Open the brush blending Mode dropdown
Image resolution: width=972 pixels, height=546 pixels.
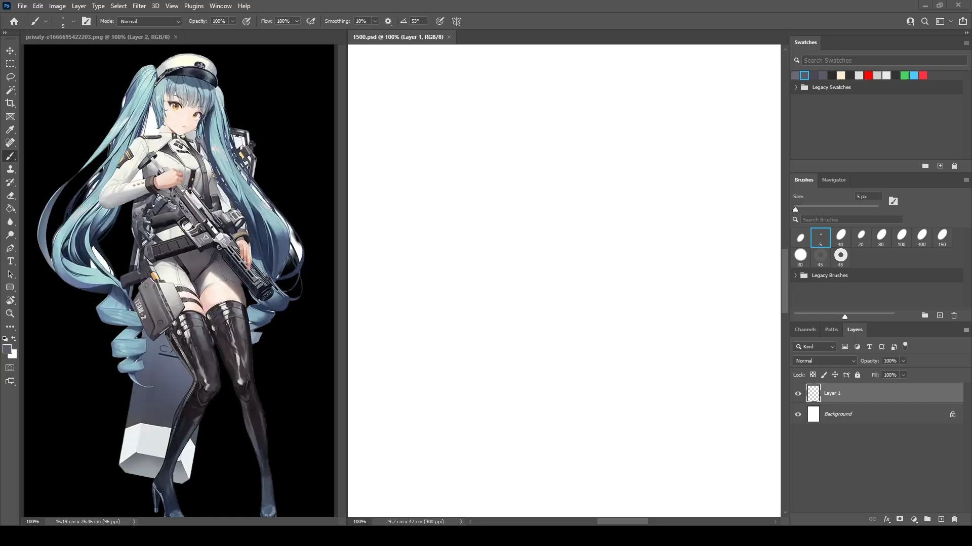pyautogui.click(x=149, y=21)
